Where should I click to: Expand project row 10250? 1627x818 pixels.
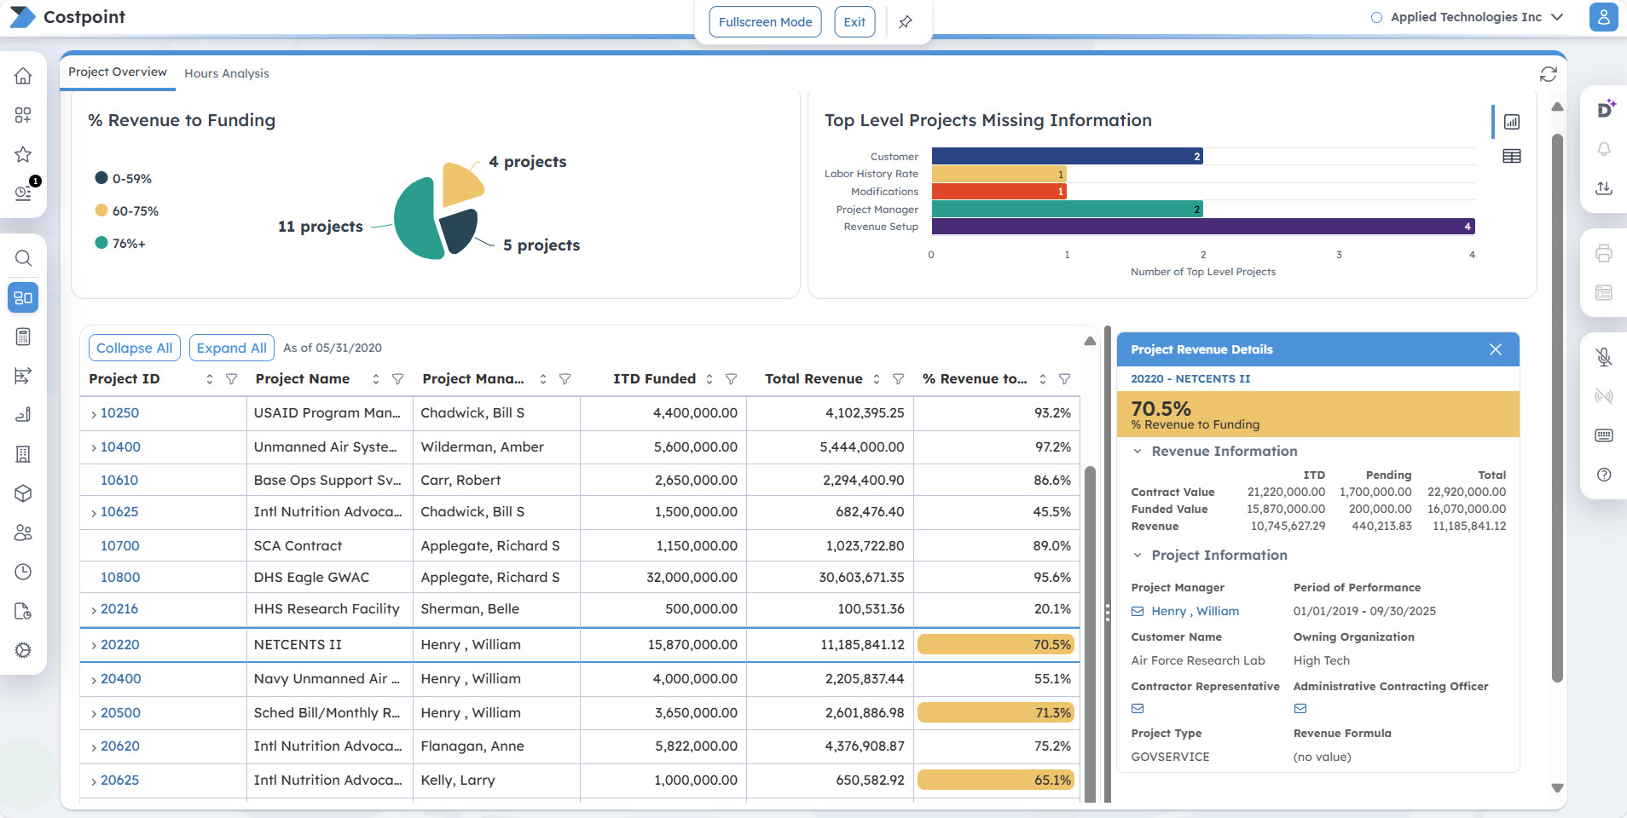94,414
